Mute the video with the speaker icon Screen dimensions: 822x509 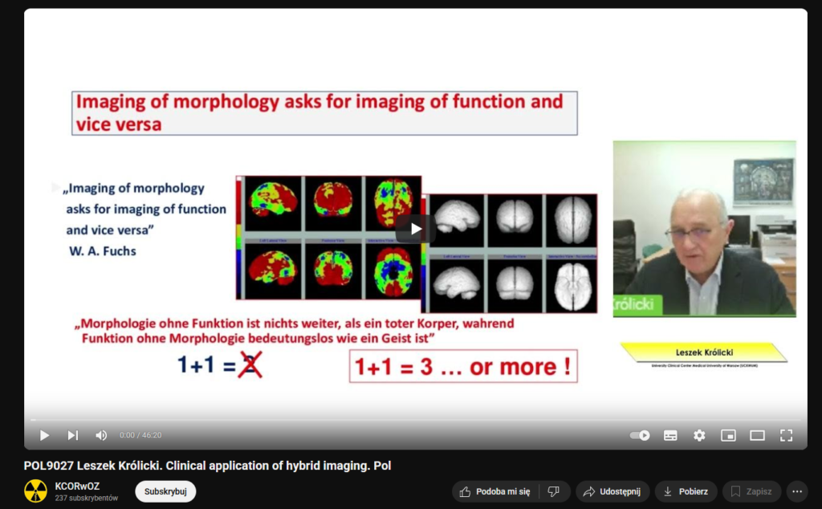[x=101, y=435]
